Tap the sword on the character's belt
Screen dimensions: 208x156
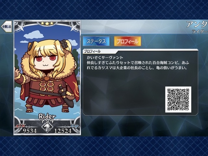click(66, 95)
